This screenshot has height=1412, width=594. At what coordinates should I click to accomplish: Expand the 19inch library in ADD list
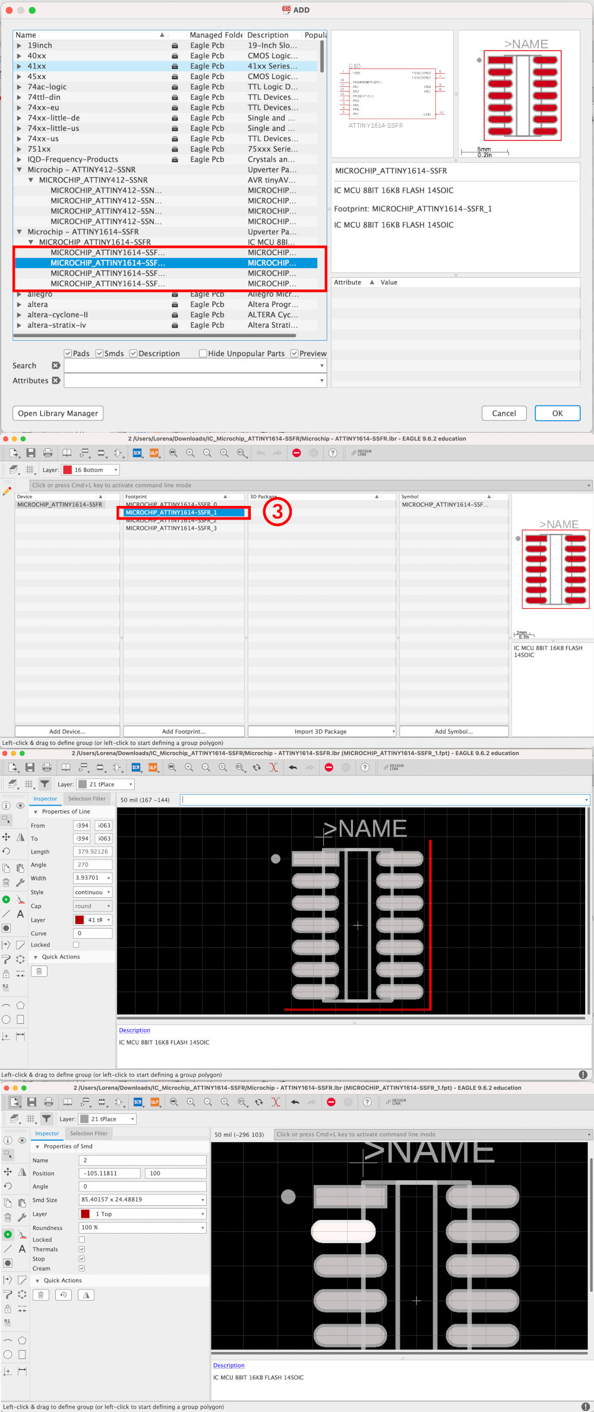20,45
